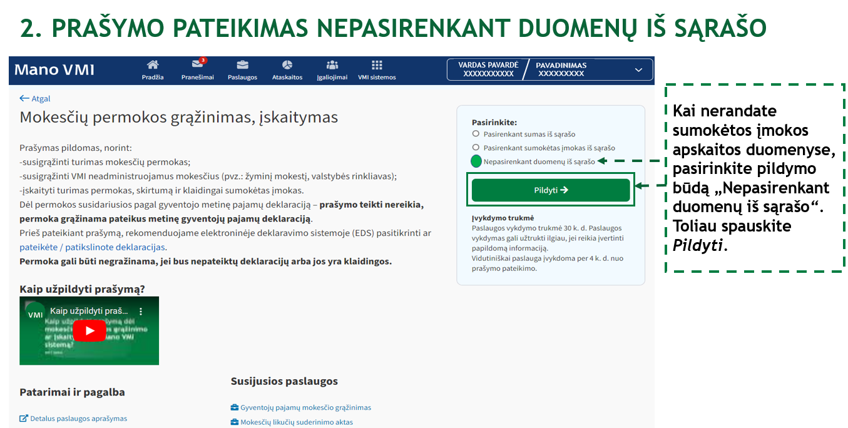Open 'pateikėte / patikslinote deklaracijas' link

click(92, 247)
